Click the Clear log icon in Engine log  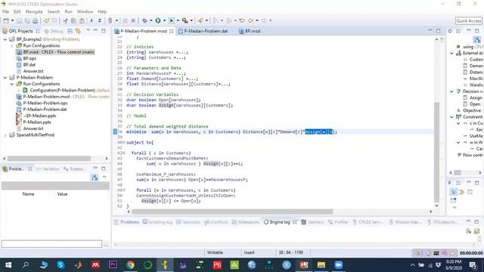[469, 231]
